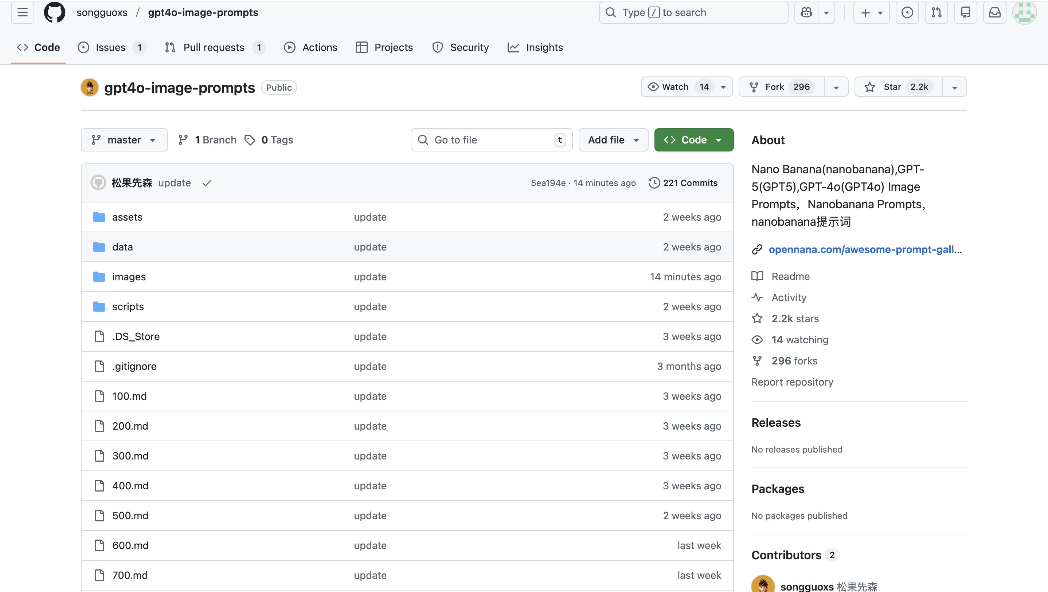The image size is (1048, 592).
Task: Open the user avatar menu
Action: coord(1024,13)
